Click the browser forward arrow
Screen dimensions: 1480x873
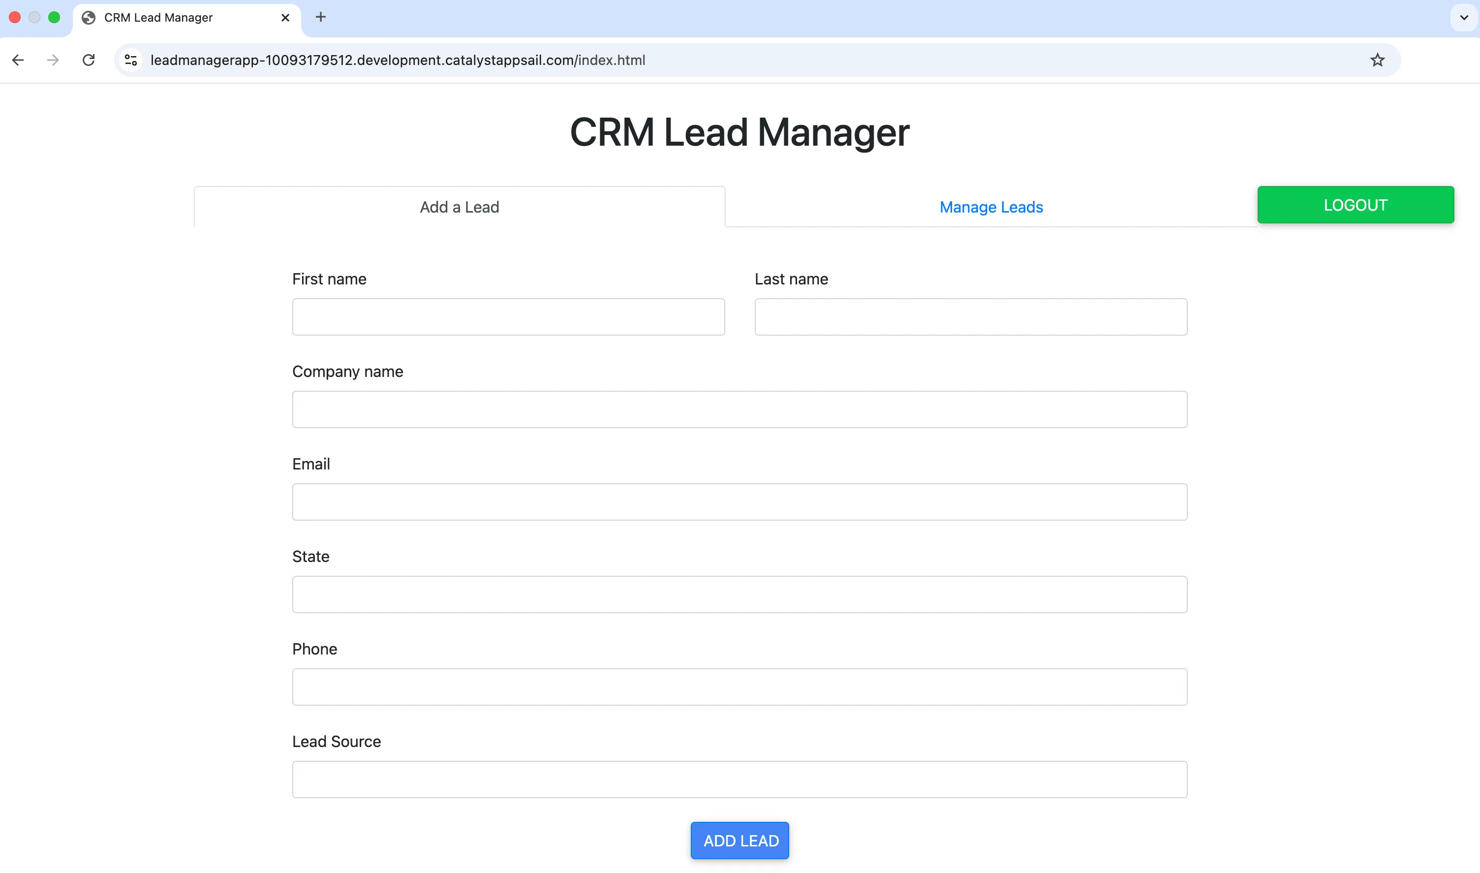53,60
